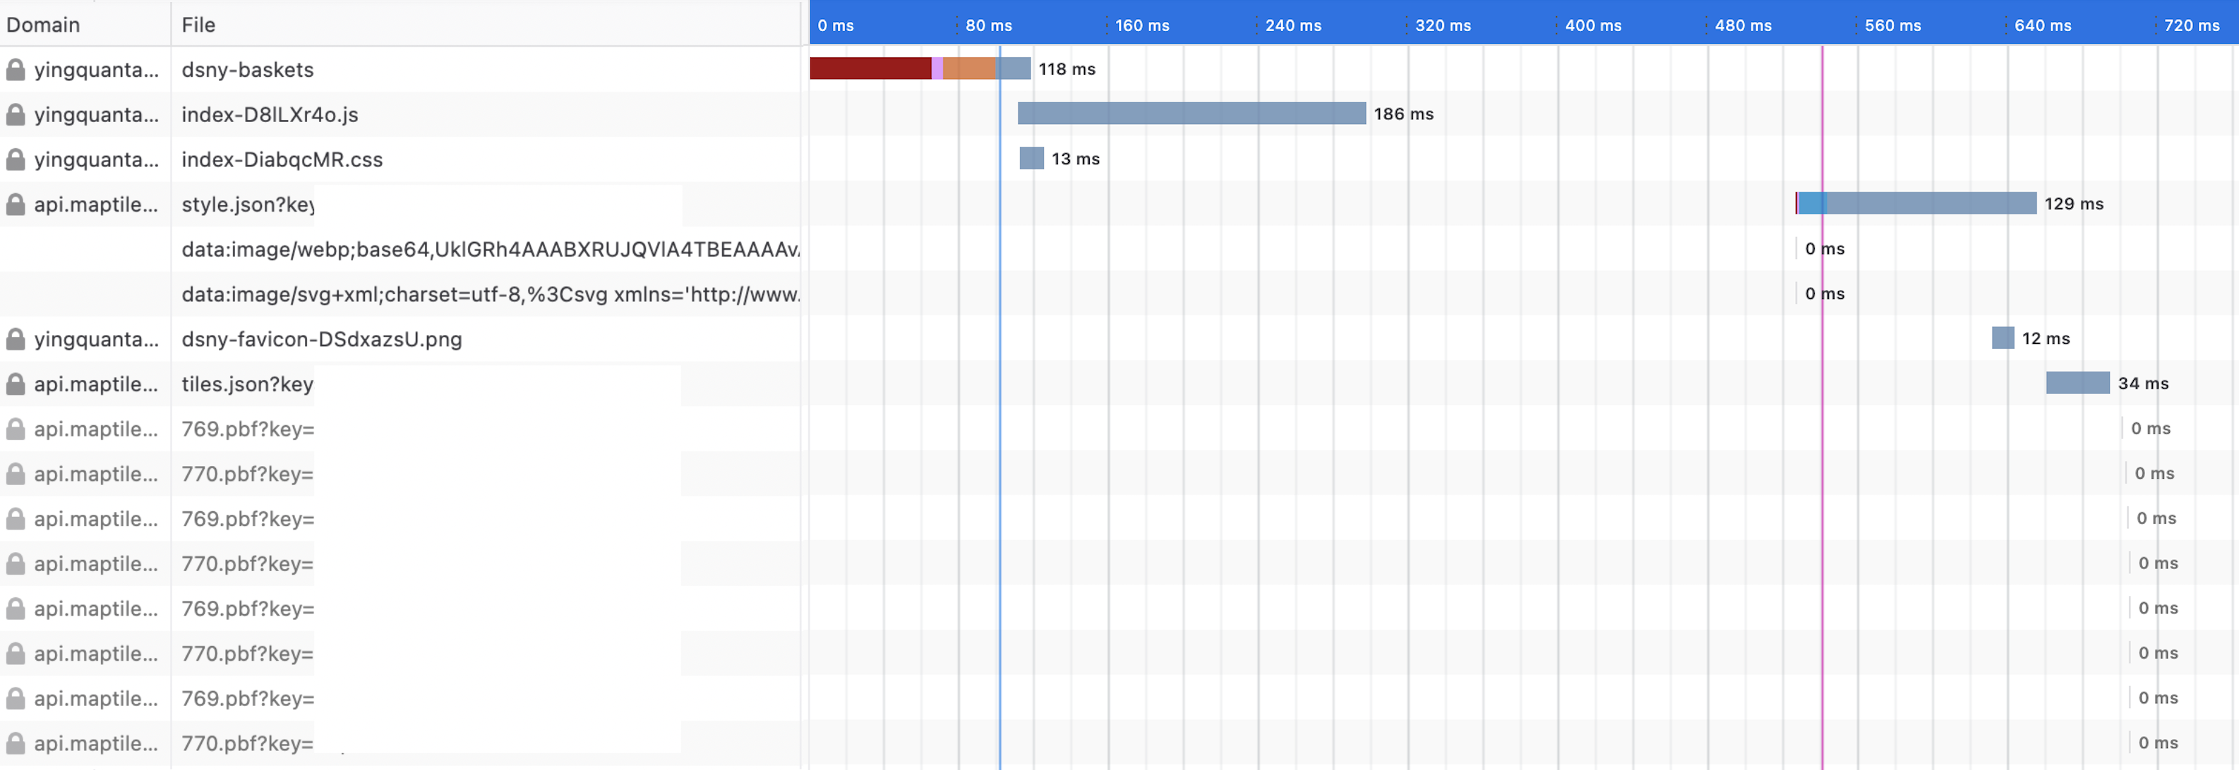Click the lock icon on the first 769.pbf row
The image size is (2239, 770).
[16, 429]
